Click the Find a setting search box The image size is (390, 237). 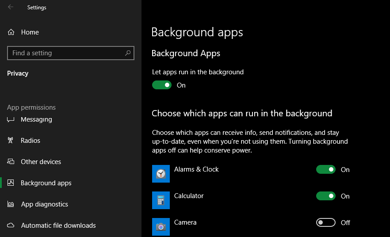tap(71, 53)
